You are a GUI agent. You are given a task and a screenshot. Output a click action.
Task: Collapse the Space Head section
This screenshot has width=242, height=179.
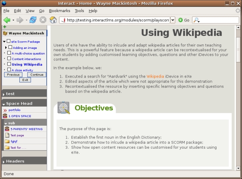[4, 104]
